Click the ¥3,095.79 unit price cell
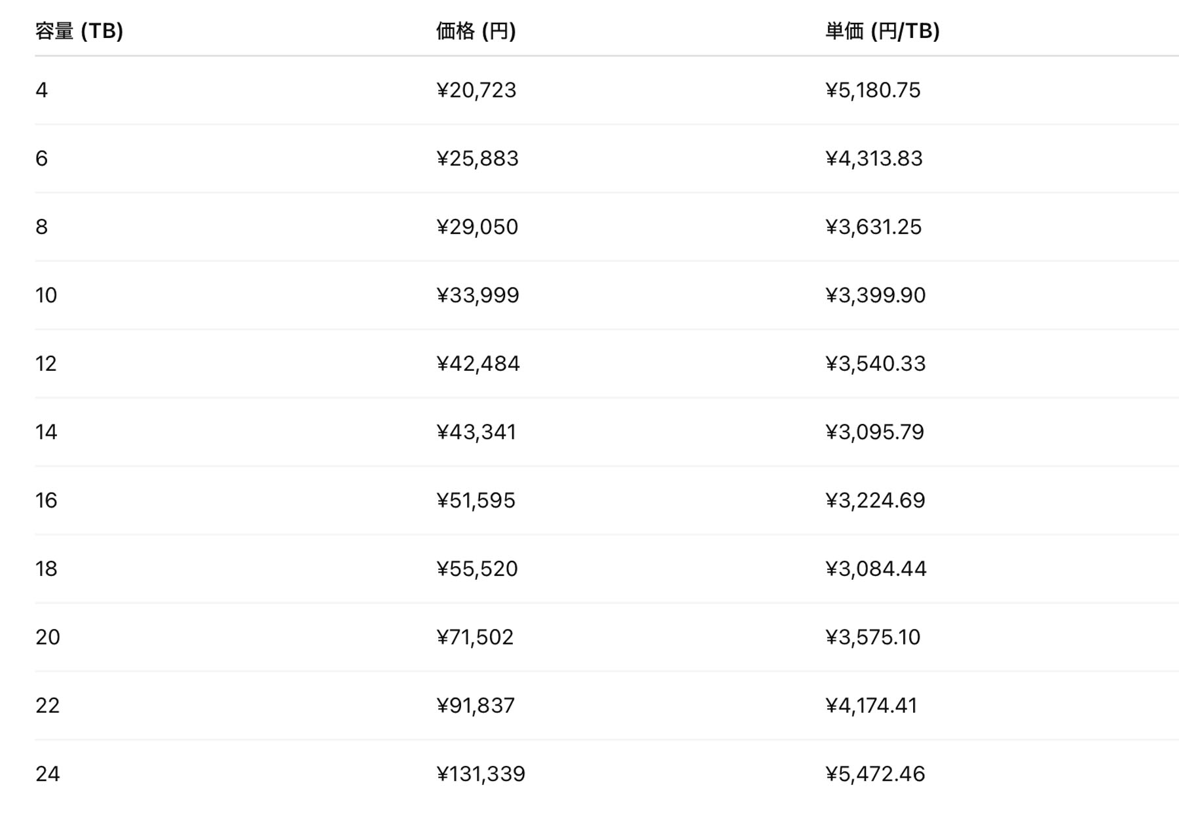1179x813 pixels. [x=874, y=432]
